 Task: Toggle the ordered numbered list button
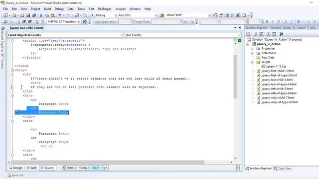pyautogui.click(x=315, y=21)
